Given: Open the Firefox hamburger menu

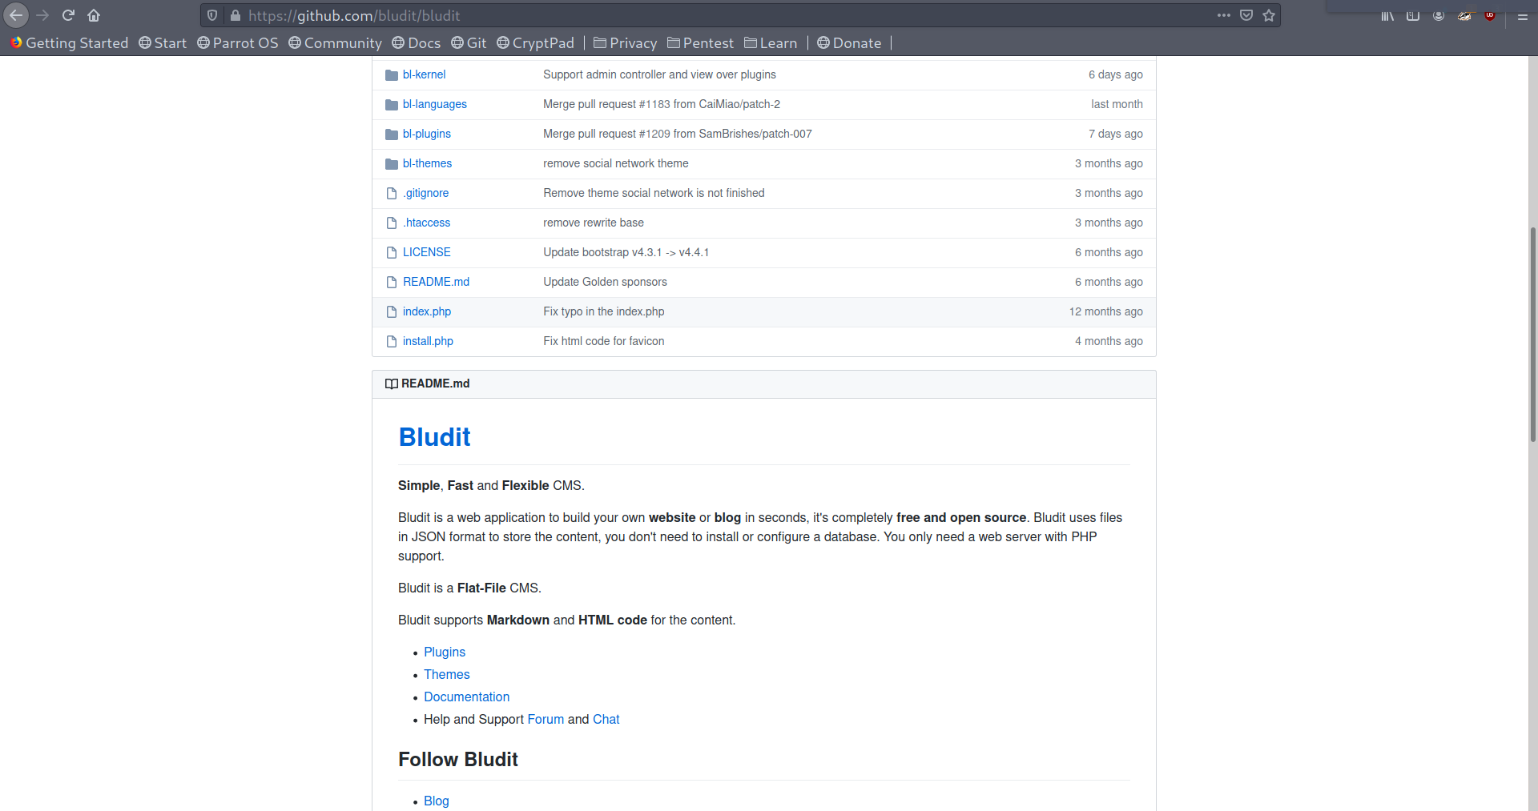Looking at the screenshot, I should pyautogui.click(x=1523, y=16).
